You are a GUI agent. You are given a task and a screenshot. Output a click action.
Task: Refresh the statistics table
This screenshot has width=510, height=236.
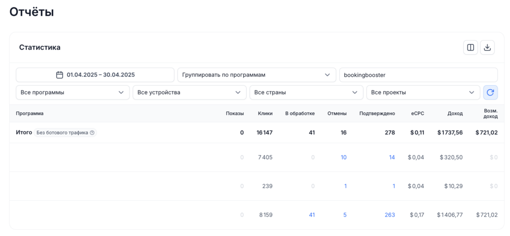click(490, 93)
